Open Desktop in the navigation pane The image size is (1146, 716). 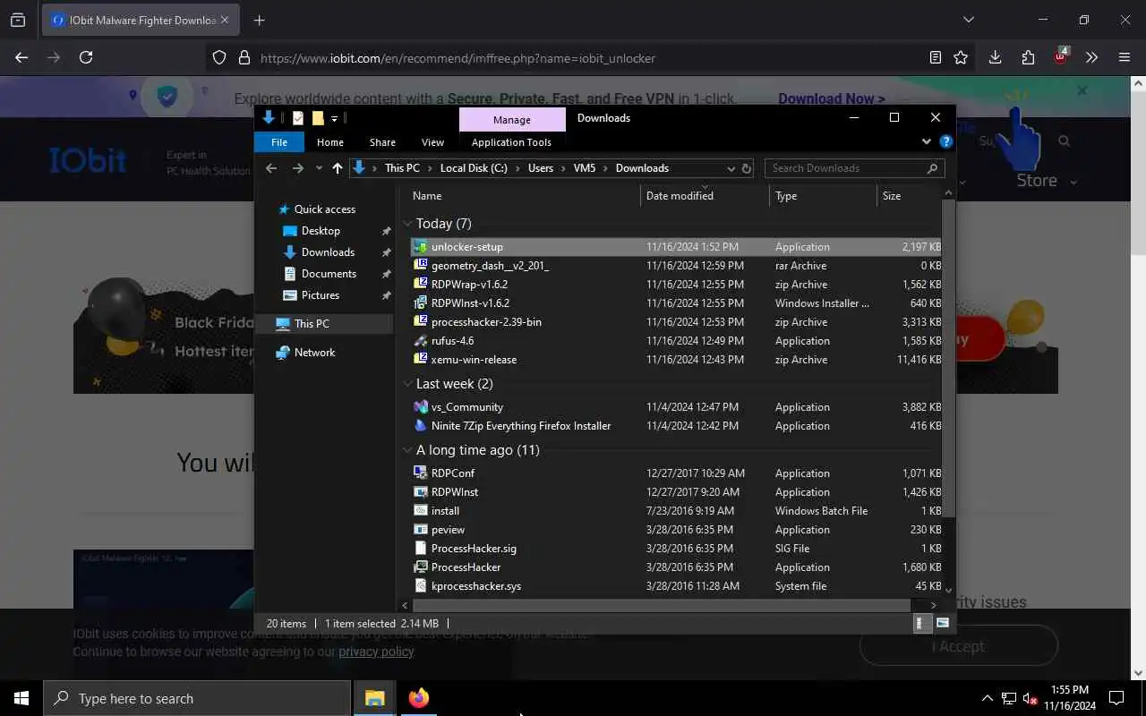coord(321,230)
